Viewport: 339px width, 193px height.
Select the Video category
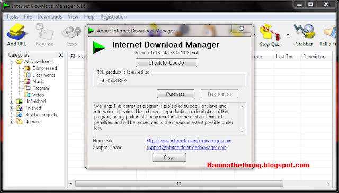tap(38, 95)
